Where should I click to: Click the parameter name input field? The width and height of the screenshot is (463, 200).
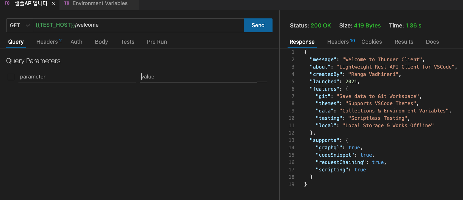coord(77,77)
